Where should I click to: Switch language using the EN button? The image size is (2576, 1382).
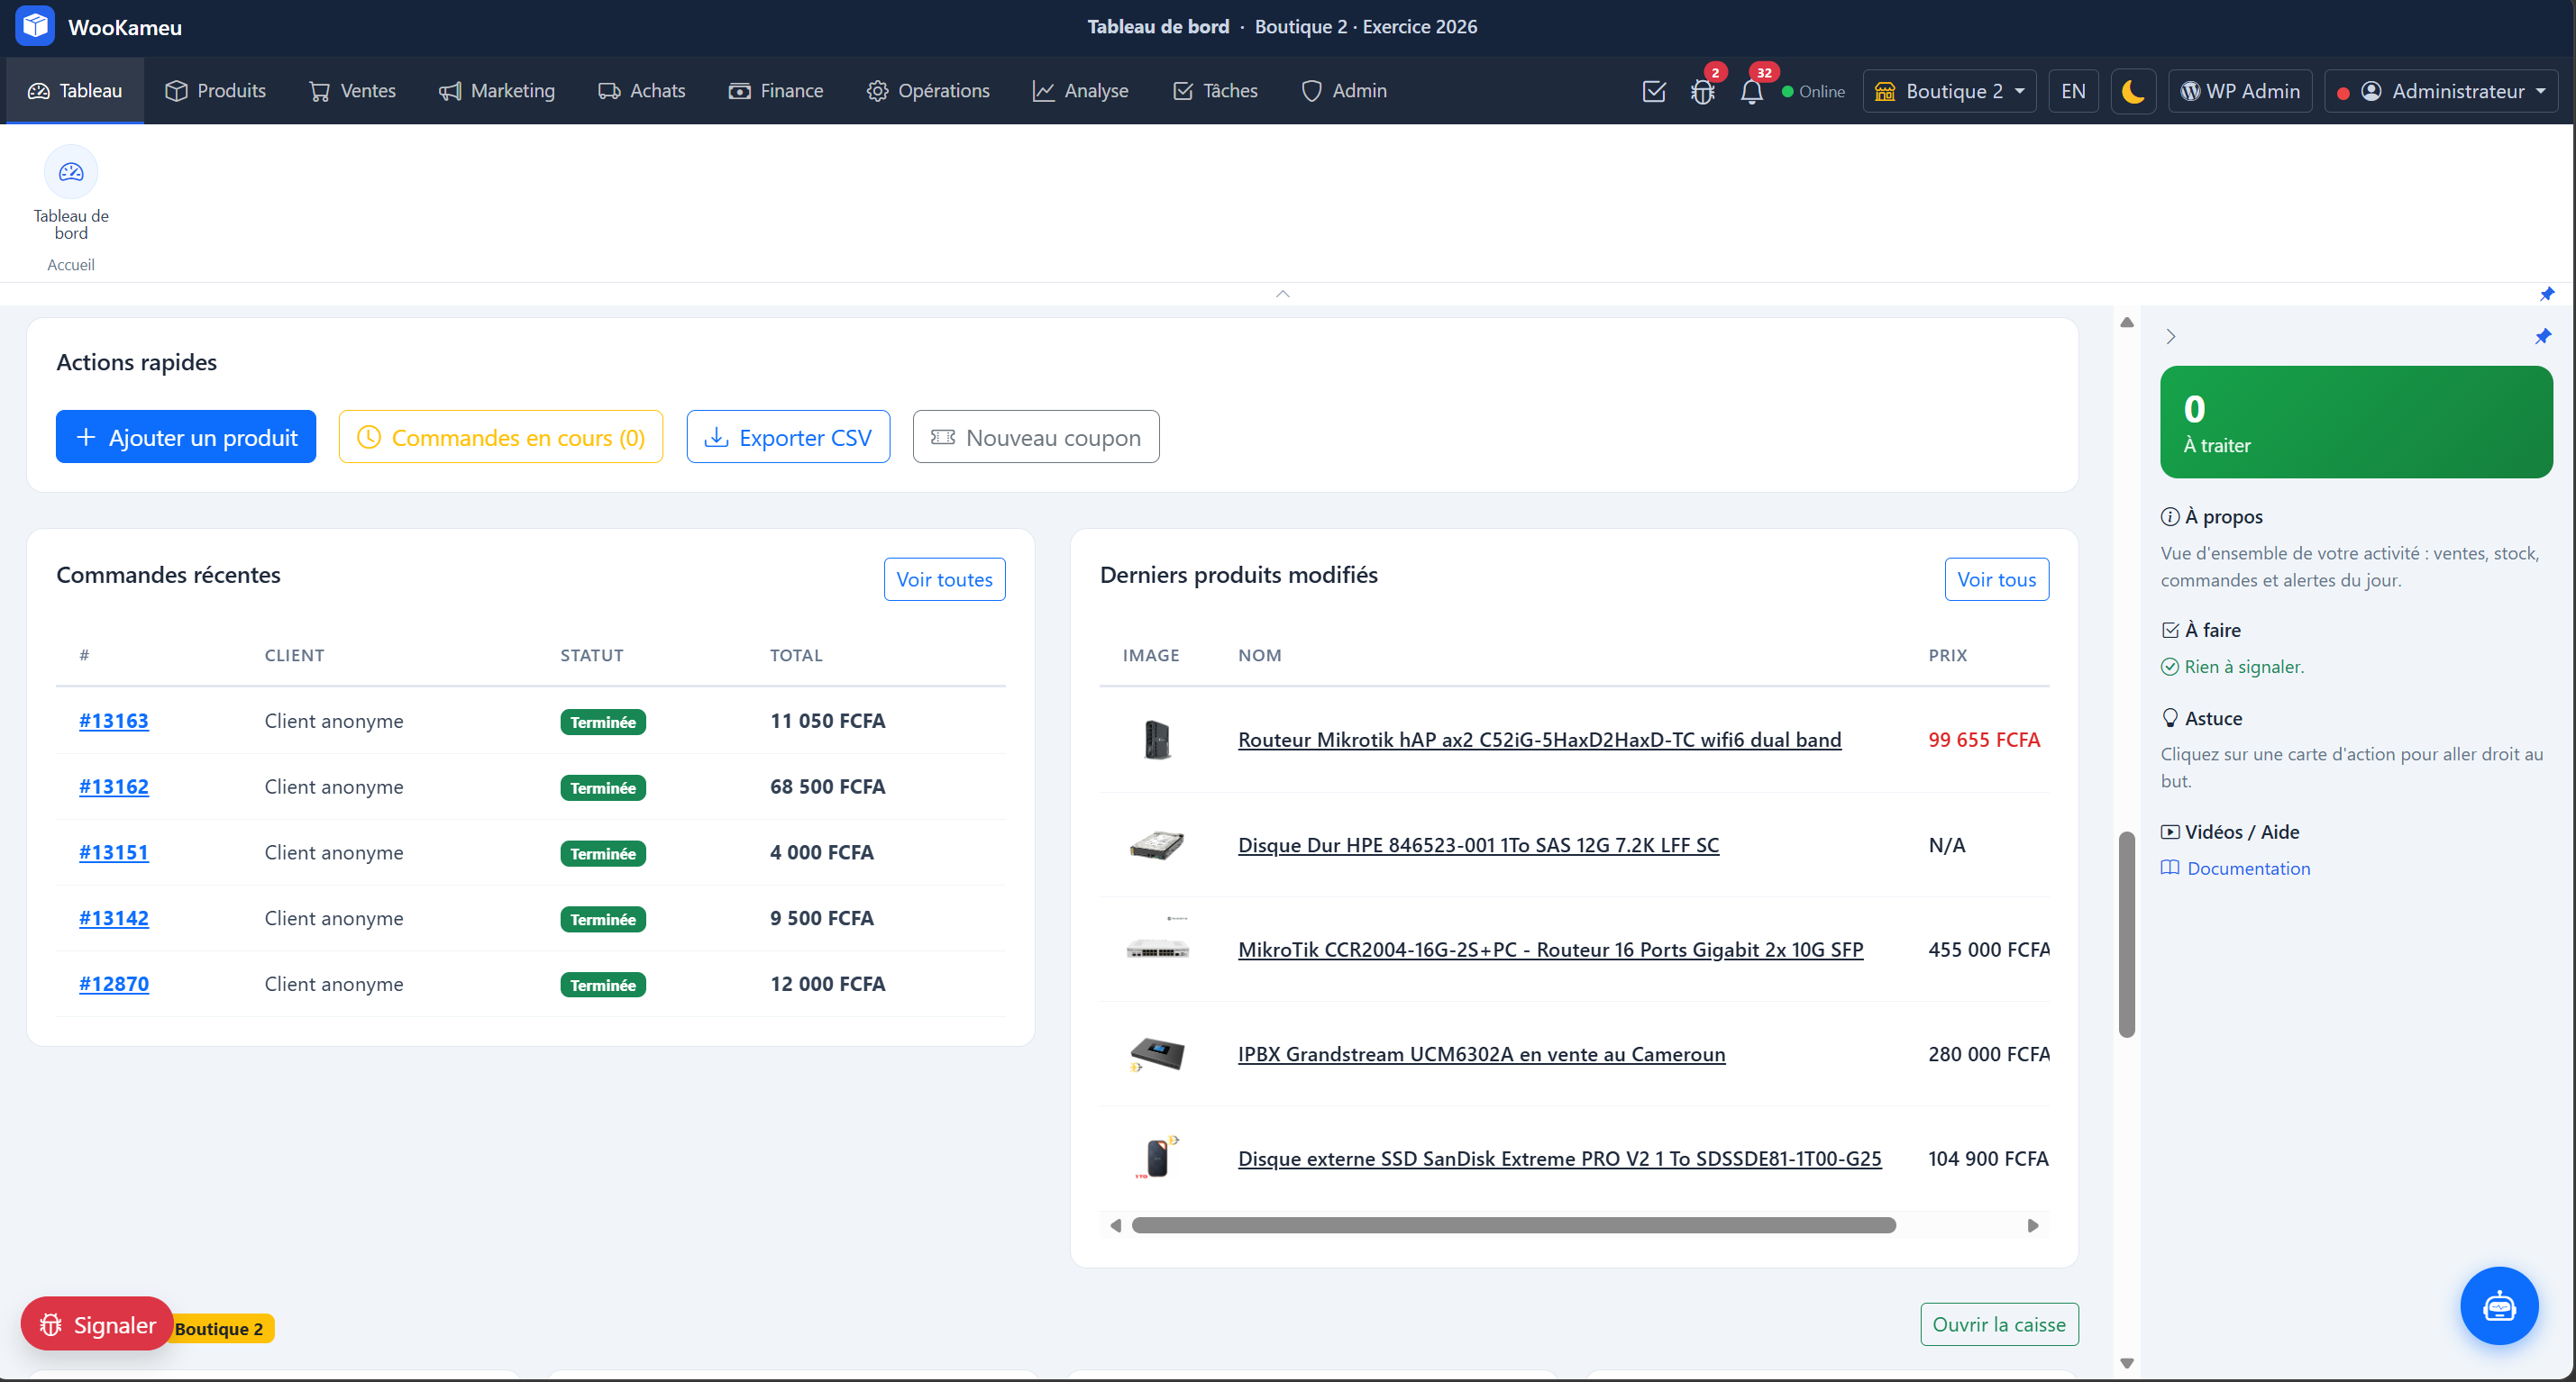click(x=2073, y=91)
